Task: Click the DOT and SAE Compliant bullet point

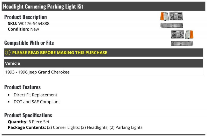Action: (x=37, y=102)
